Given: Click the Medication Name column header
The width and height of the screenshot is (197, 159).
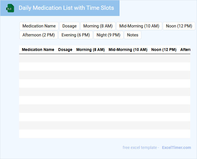Looking at the screenshot, I should [38, 50].
